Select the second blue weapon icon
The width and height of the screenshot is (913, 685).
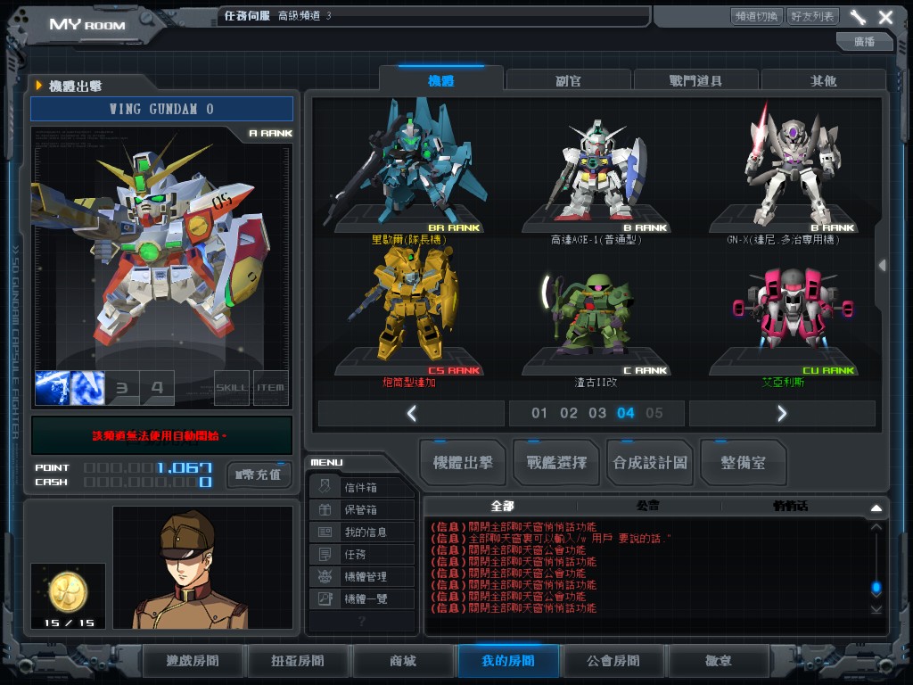point(87,388)
